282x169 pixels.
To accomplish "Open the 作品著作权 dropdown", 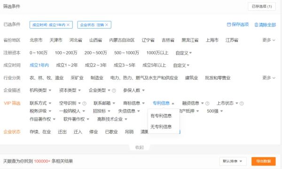I will [43, 119].
